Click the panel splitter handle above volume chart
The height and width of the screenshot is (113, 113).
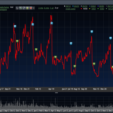(x=56, y=93)
